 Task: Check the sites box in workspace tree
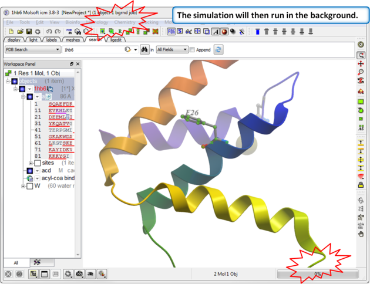38,163
